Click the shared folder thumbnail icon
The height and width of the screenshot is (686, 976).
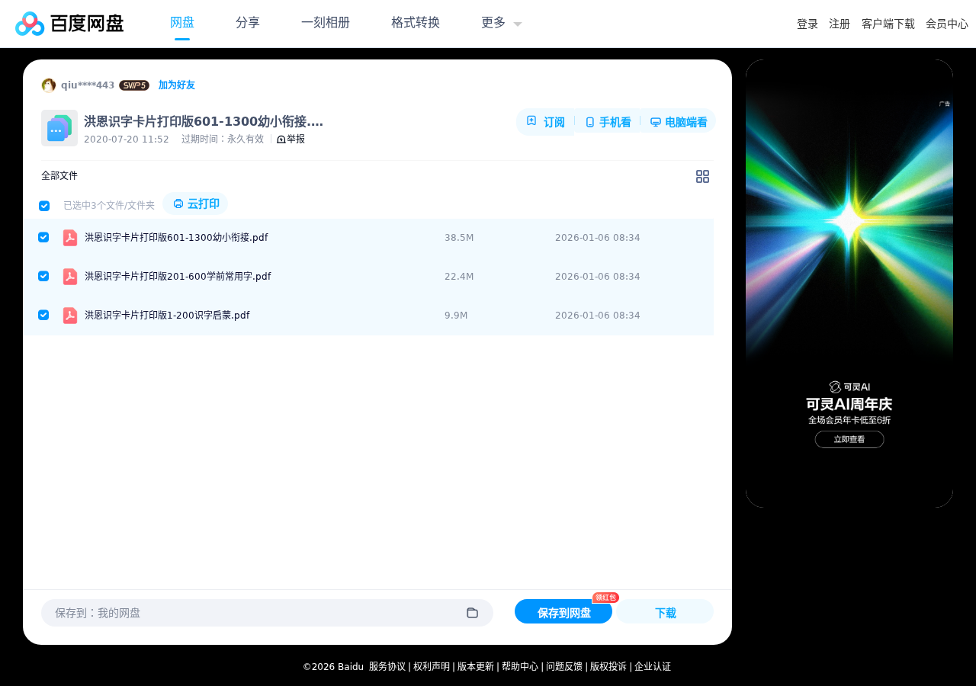tap(59, 128)
